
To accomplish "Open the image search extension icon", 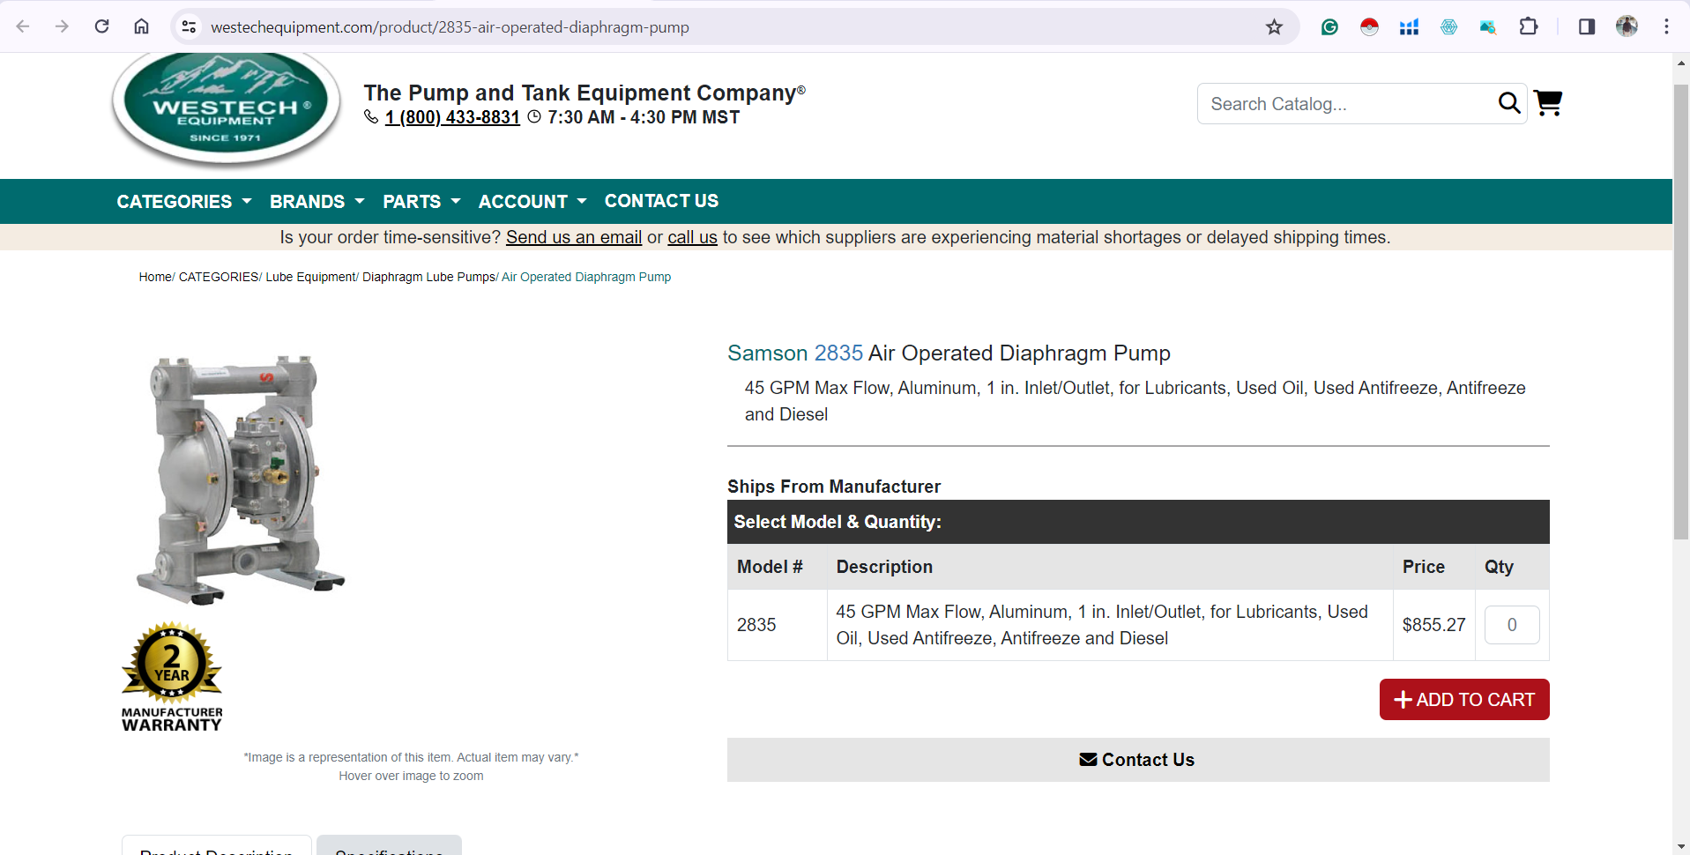I will 1488,27.
